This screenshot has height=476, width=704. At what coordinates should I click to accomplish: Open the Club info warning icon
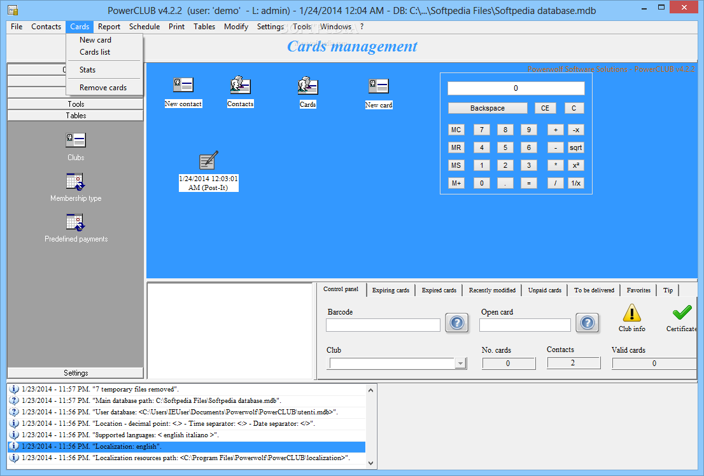click(x=631, y=313)
